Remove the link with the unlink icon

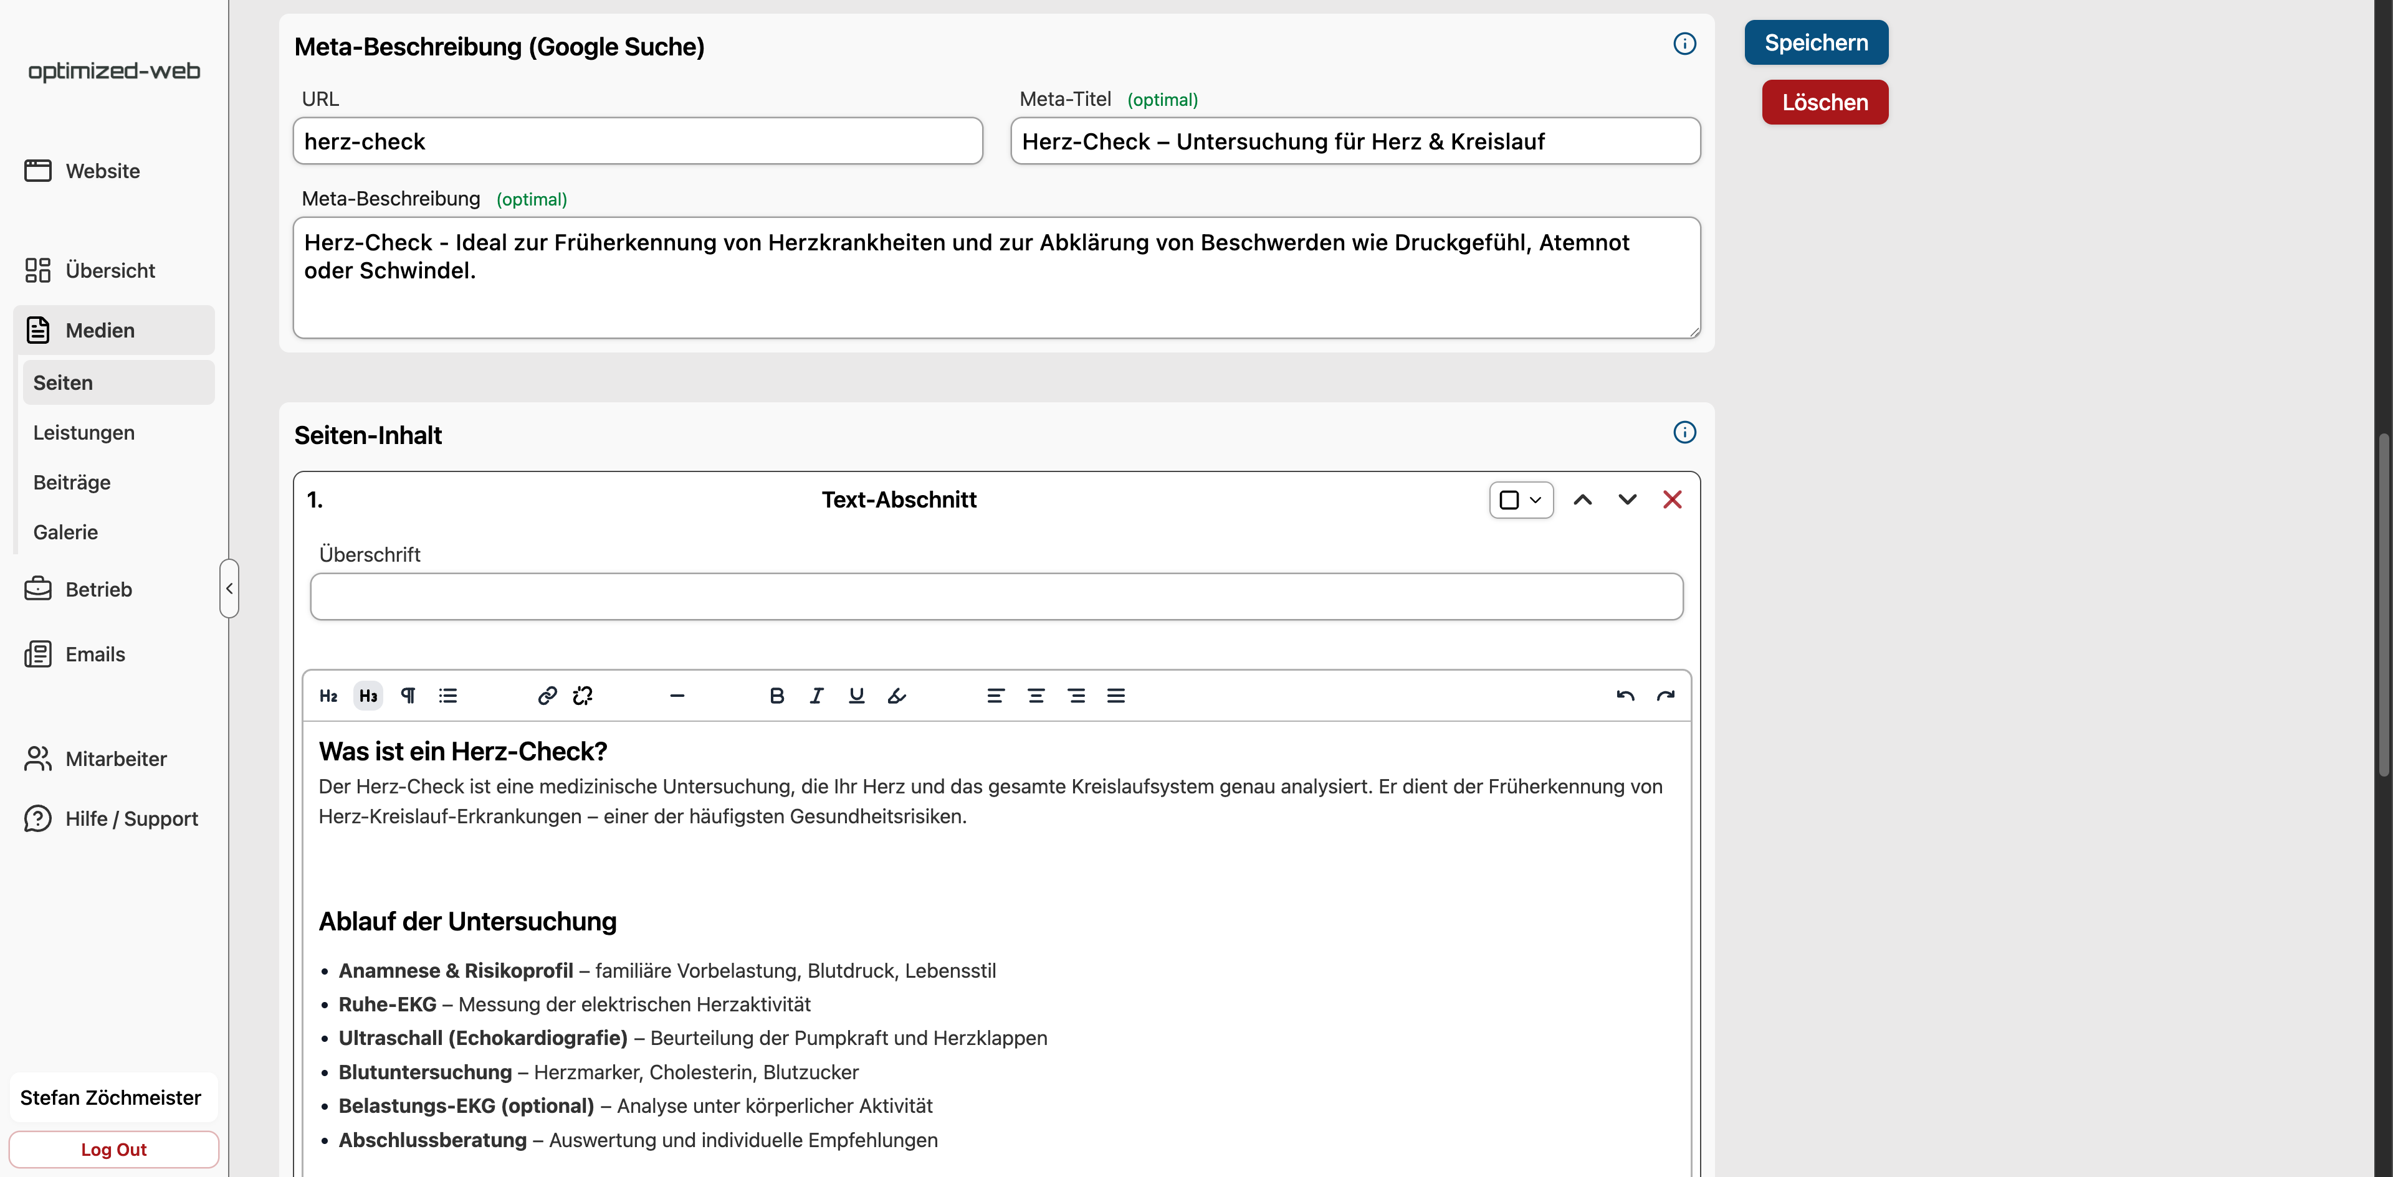pos(583,695)
